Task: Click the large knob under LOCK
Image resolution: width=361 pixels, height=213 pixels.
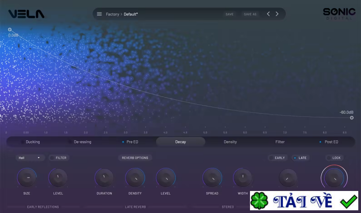Action: click(x=334, y=177)
